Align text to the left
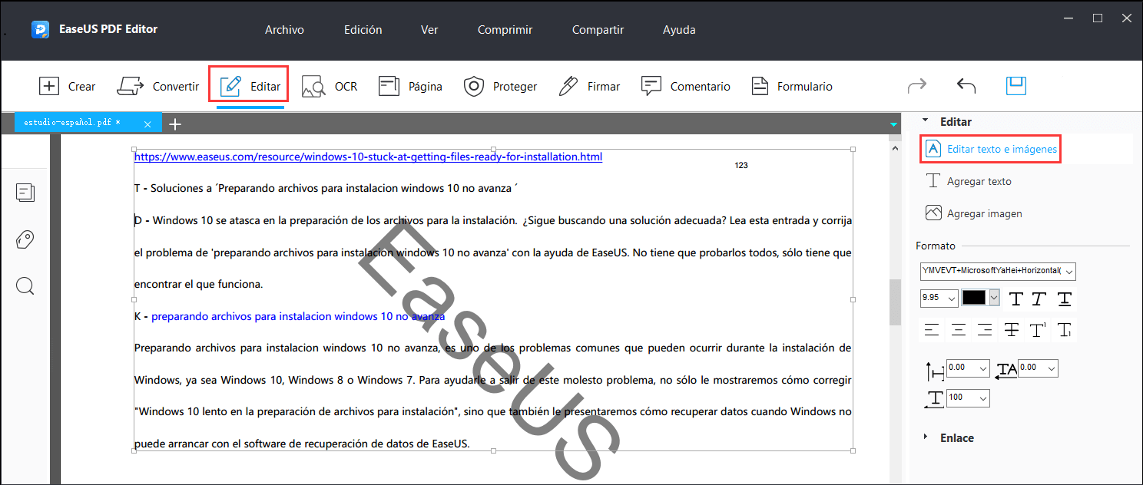 (932, 330)
